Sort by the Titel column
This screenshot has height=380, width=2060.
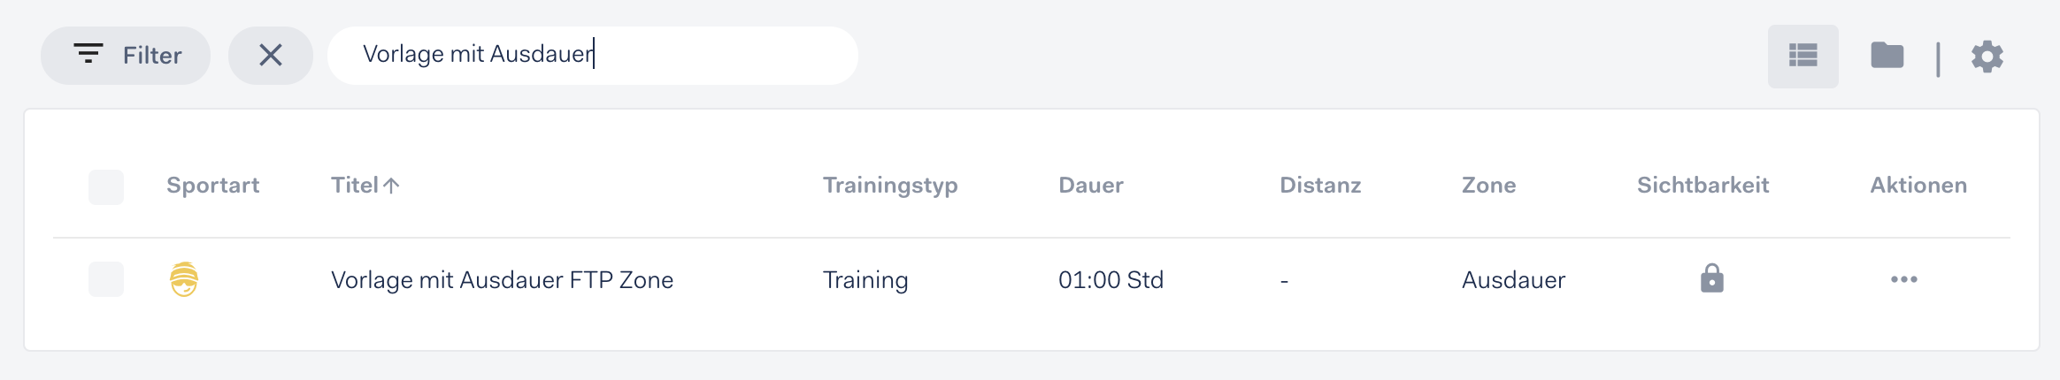[355, 185]
